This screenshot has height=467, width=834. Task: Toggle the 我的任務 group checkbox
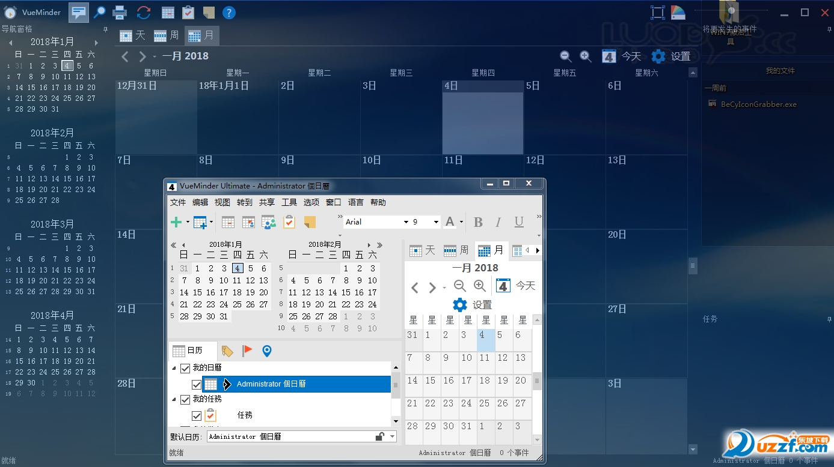click(x=185, y=399)
